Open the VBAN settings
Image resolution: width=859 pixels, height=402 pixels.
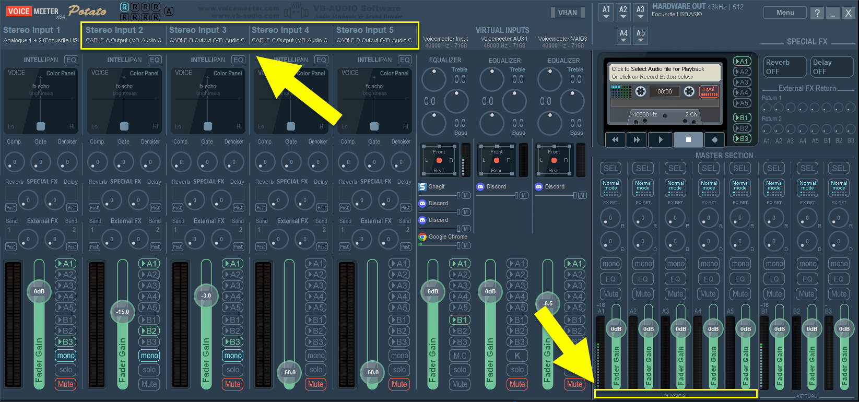pos(568,13)
